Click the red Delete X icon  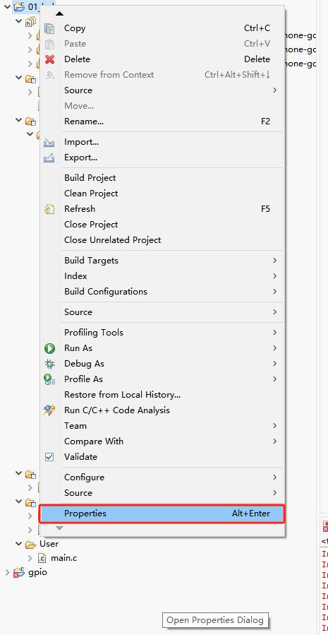49,59
